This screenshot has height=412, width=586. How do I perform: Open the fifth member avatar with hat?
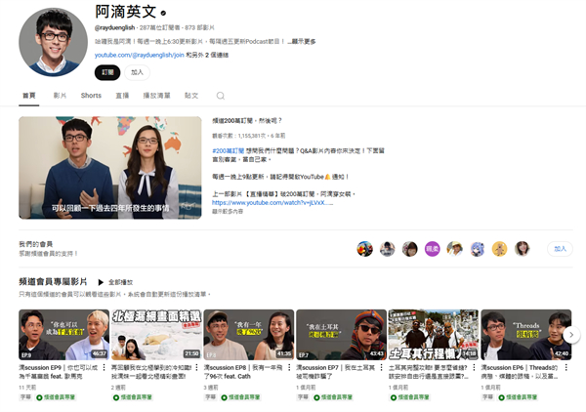454,249
